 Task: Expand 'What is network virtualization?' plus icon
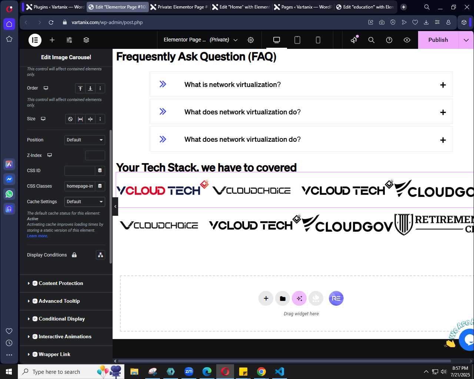point(443,85)
